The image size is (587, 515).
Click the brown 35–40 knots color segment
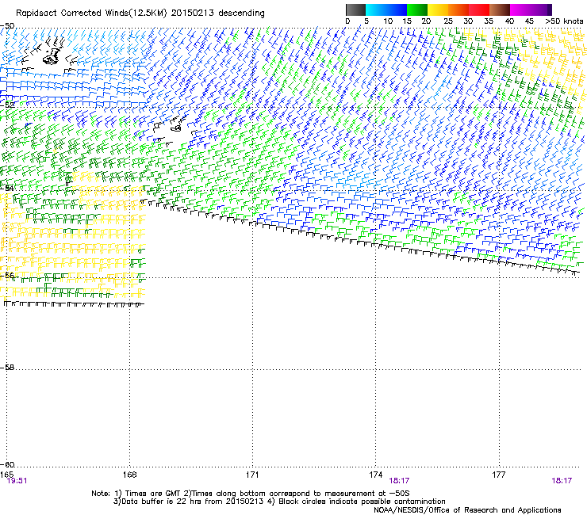500,10
